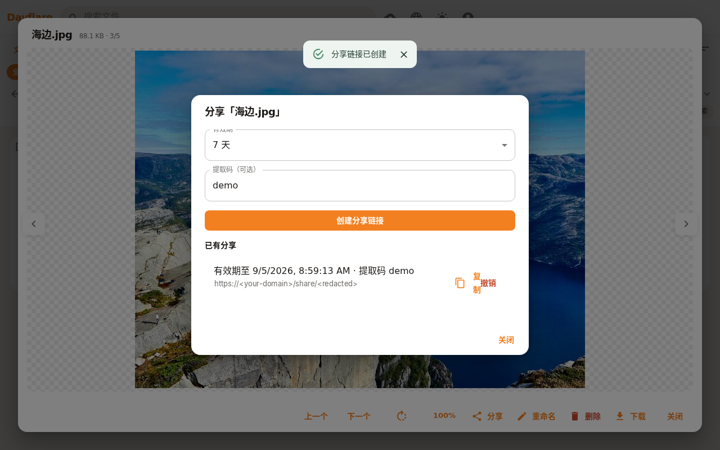Close the share dialog with its 关闭 button

506,340
